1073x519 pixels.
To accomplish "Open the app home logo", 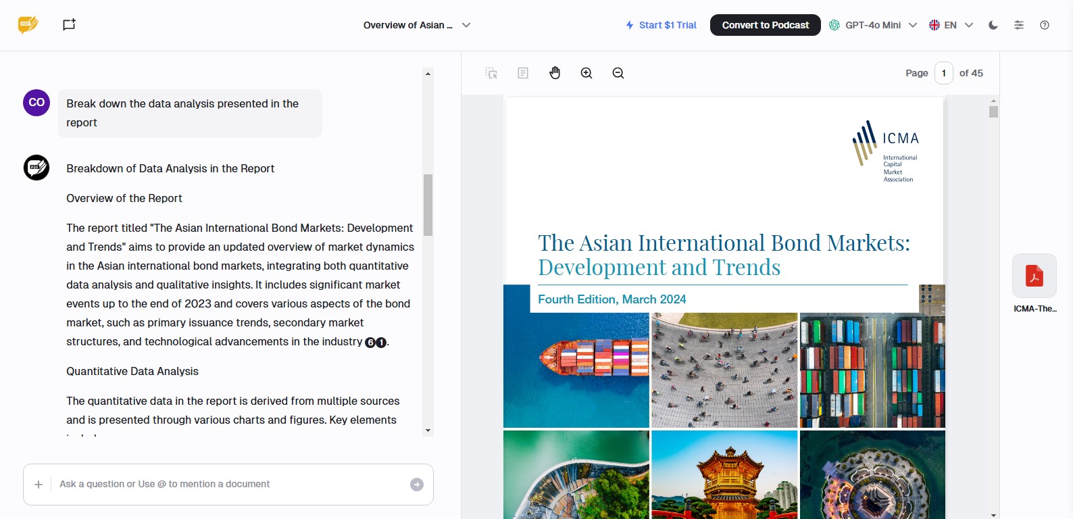I will (28, 25).
